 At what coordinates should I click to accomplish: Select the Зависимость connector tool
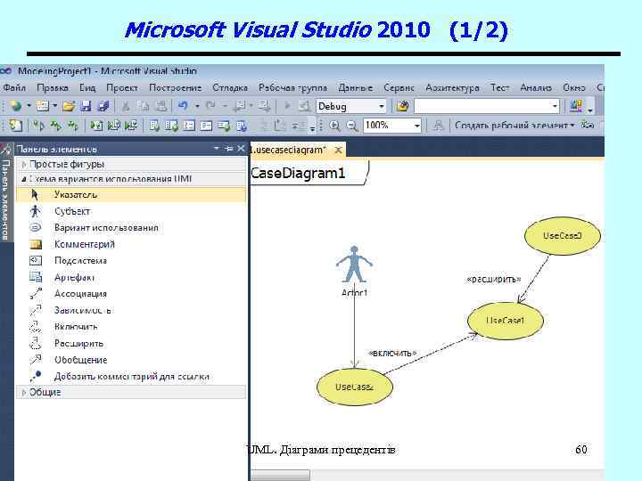pyautogui.click(x=131, y=310)
